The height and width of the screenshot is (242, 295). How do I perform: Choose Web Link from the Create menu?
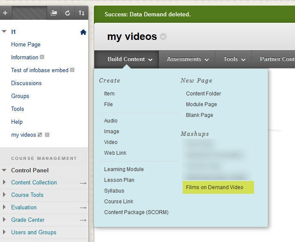(x=115, y=153)
